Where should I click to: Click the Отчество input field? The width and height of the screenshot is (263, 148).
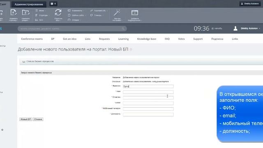148,97
